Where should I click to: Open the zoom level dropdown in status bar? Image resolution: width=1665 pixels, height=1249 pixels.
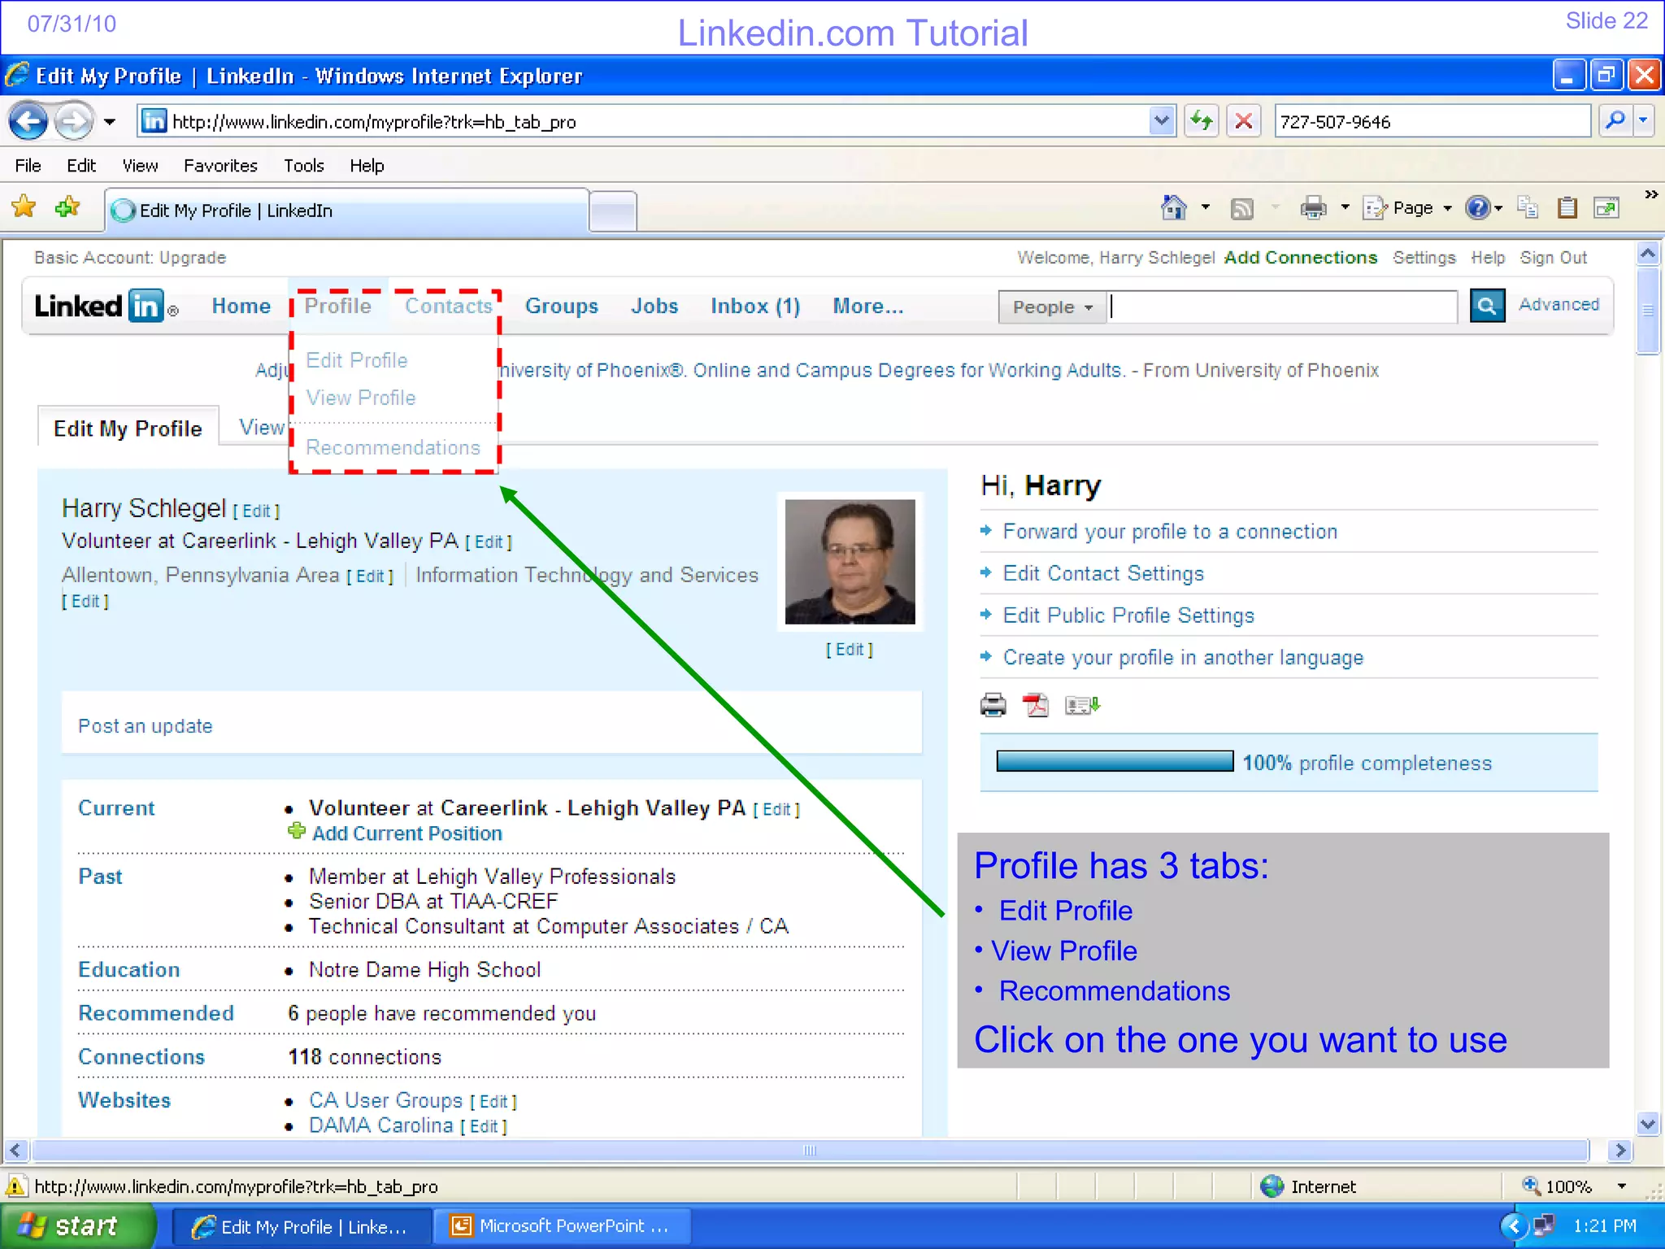(x=1621, y=1186)
